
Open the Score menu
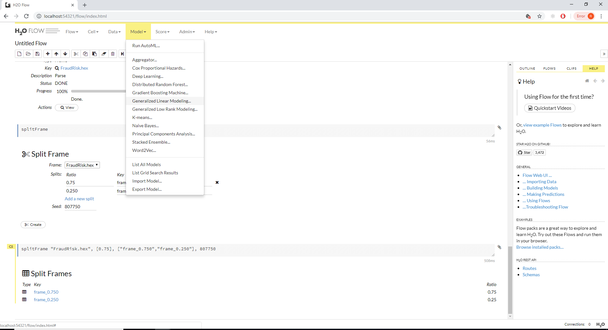162,32
